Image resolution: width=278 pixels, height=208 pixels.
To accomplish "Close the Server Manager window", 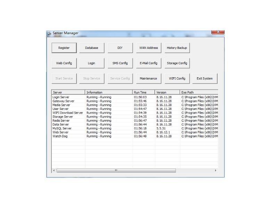I will click(218, 32).
